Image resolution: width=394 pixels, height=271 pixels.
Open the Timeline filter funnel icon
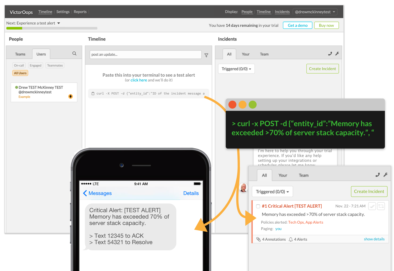pos(206,55)
